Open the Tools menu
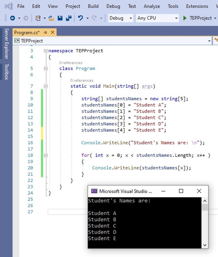This screenshot has height=257, width=218. tap(173, 6)
